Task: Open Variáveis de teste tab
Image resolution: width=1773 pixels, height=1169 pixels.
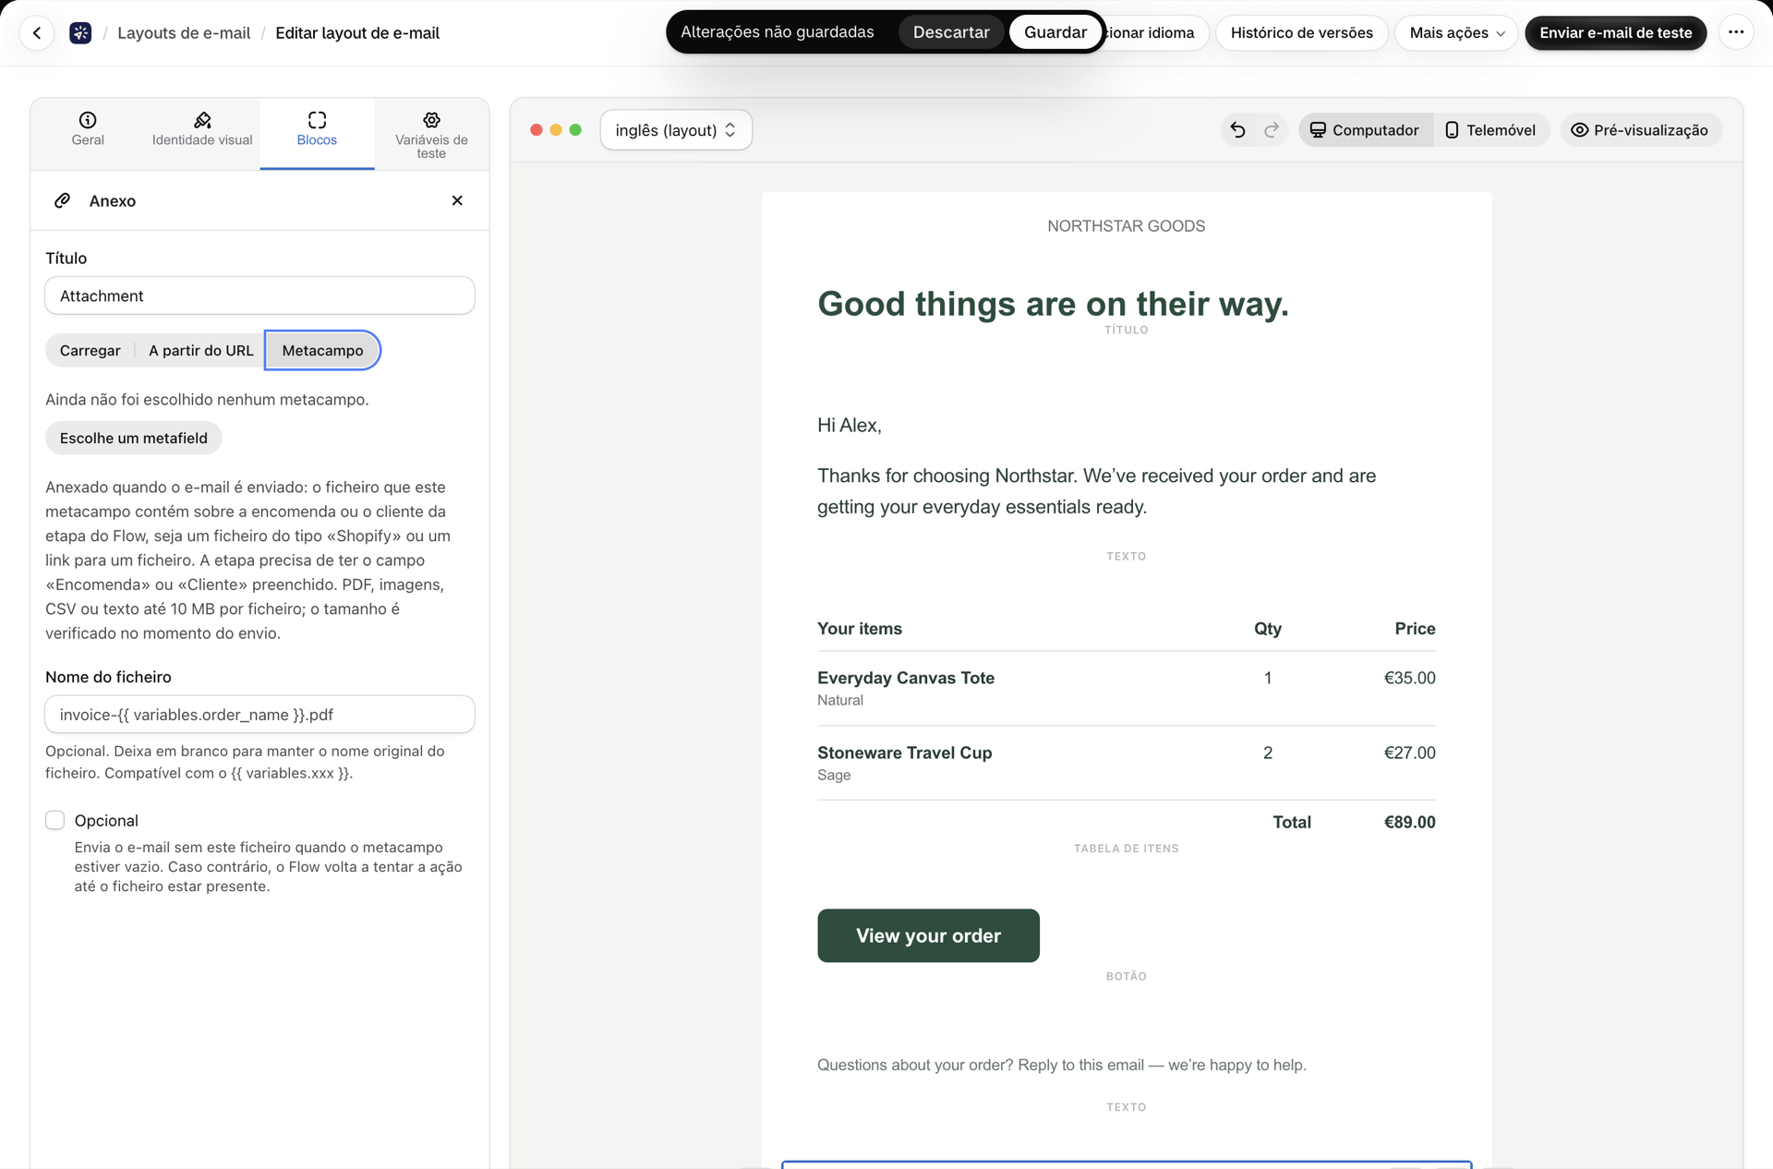Action: tap(431, 135)
